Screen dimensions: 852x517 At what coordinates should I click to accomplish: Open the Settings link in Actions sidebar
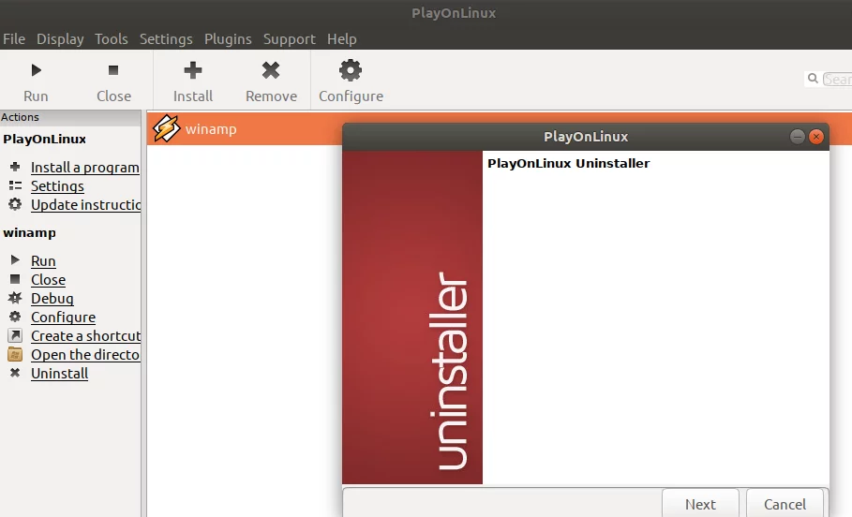(x=57, y=185)
